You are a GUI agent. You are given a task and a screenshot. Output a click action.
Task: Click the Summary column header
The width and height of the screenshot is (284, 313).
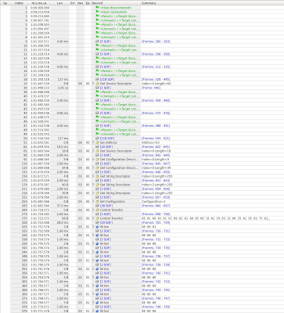(212, 3)
